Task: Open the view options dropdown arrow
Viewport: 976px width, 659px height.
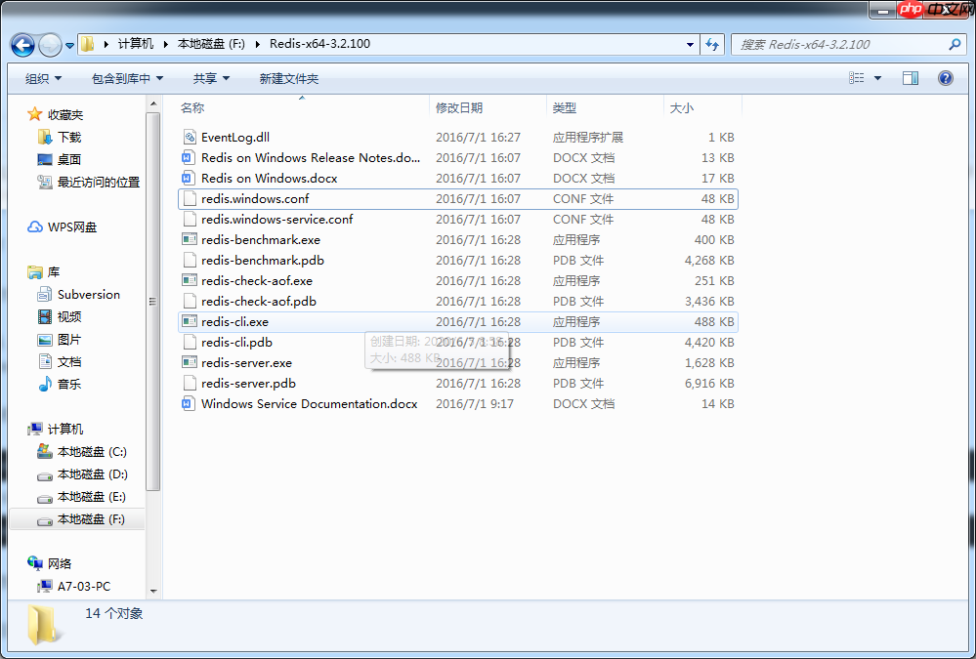Action: click(x=877, y=78)
